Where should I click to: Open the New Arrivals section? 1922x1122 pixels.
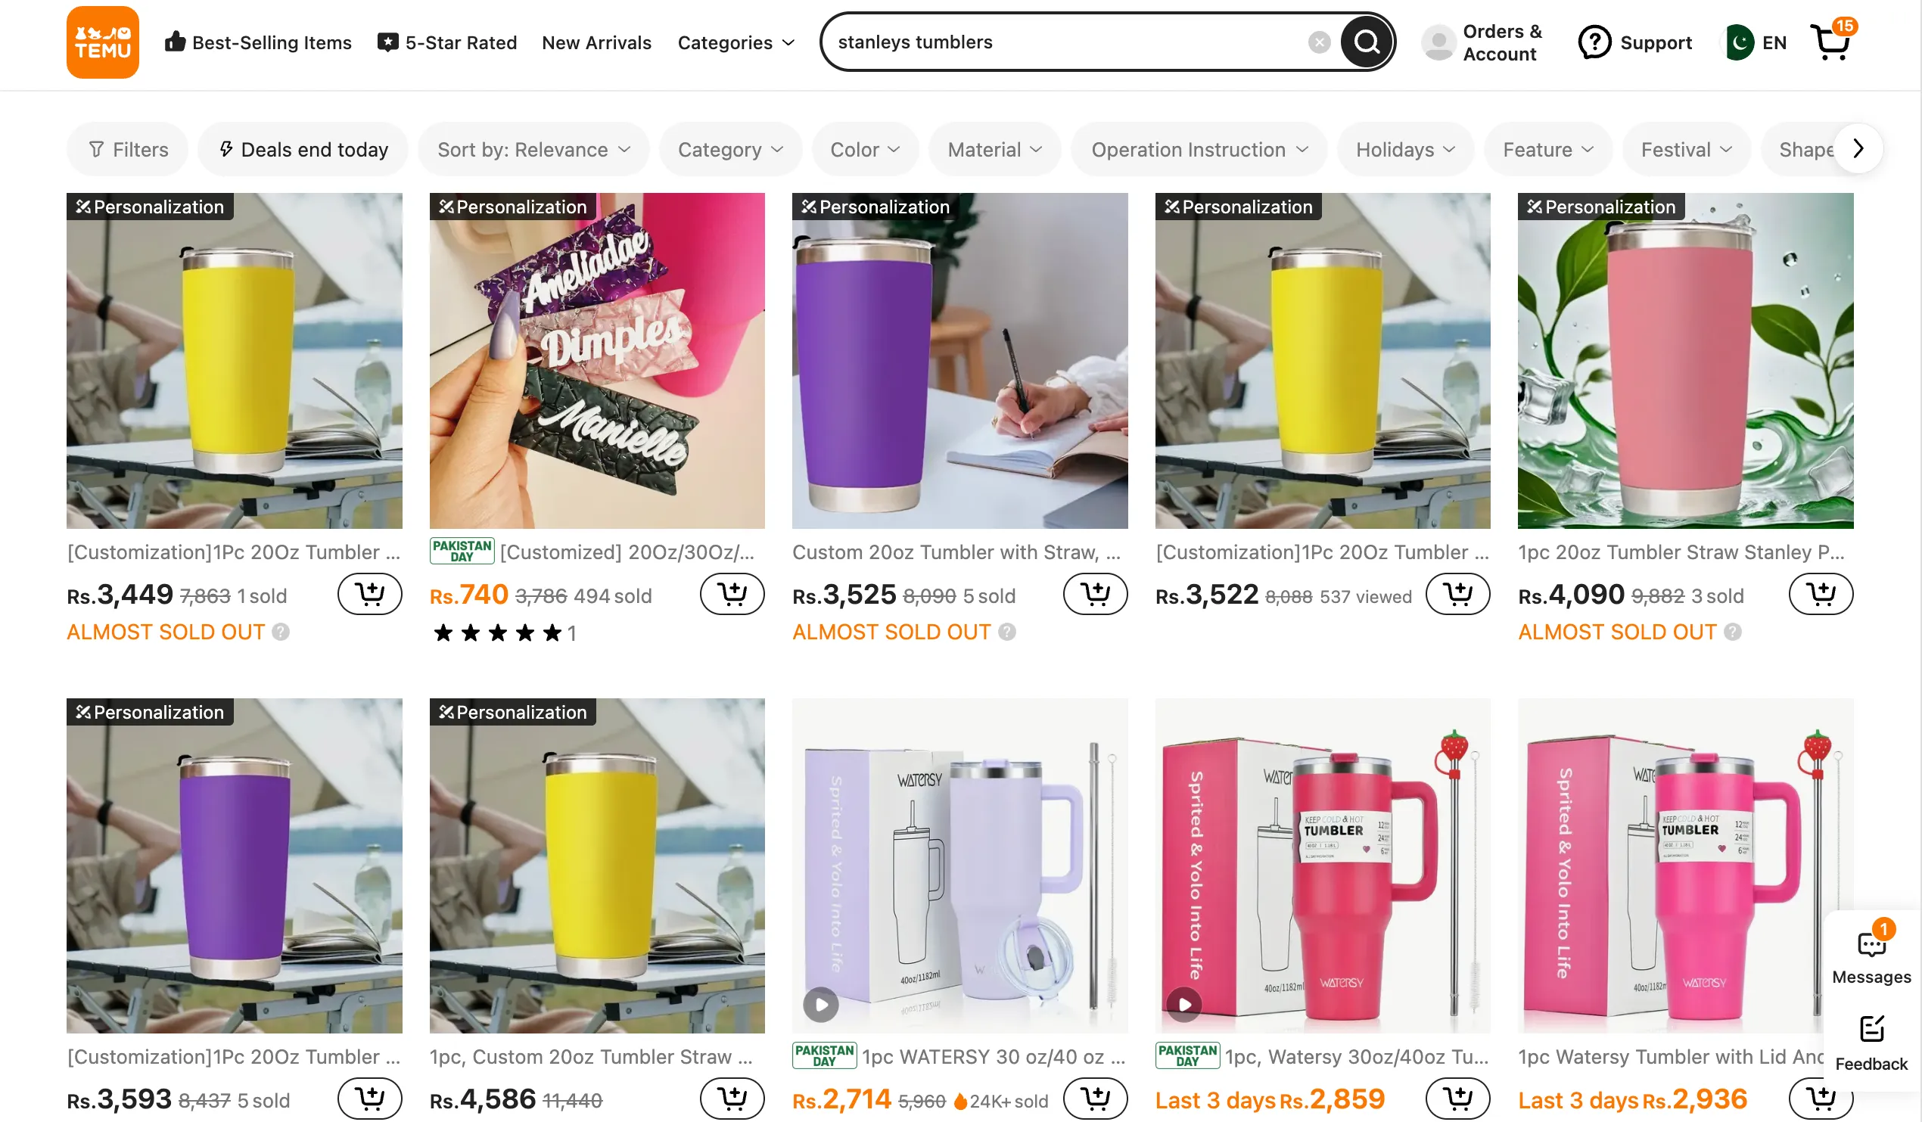[x=596, y=42]
